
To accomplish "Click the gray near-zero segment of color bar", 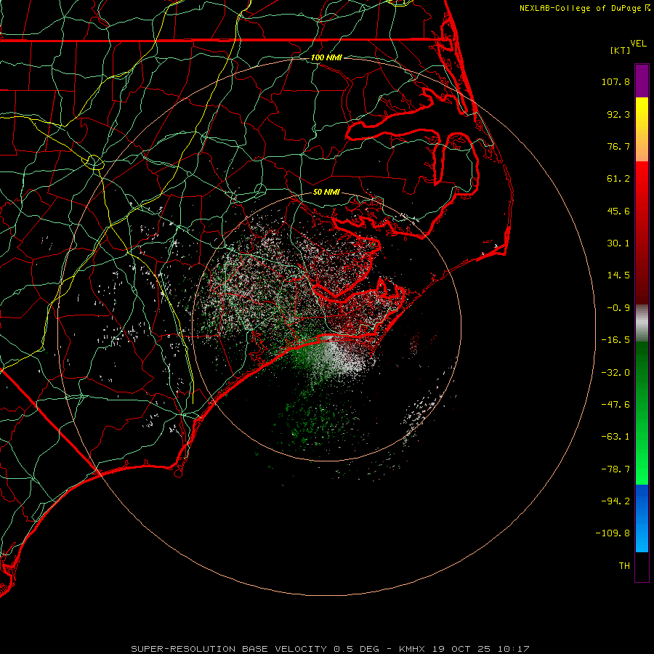I will pyautogui.click(x=642, y=322).
